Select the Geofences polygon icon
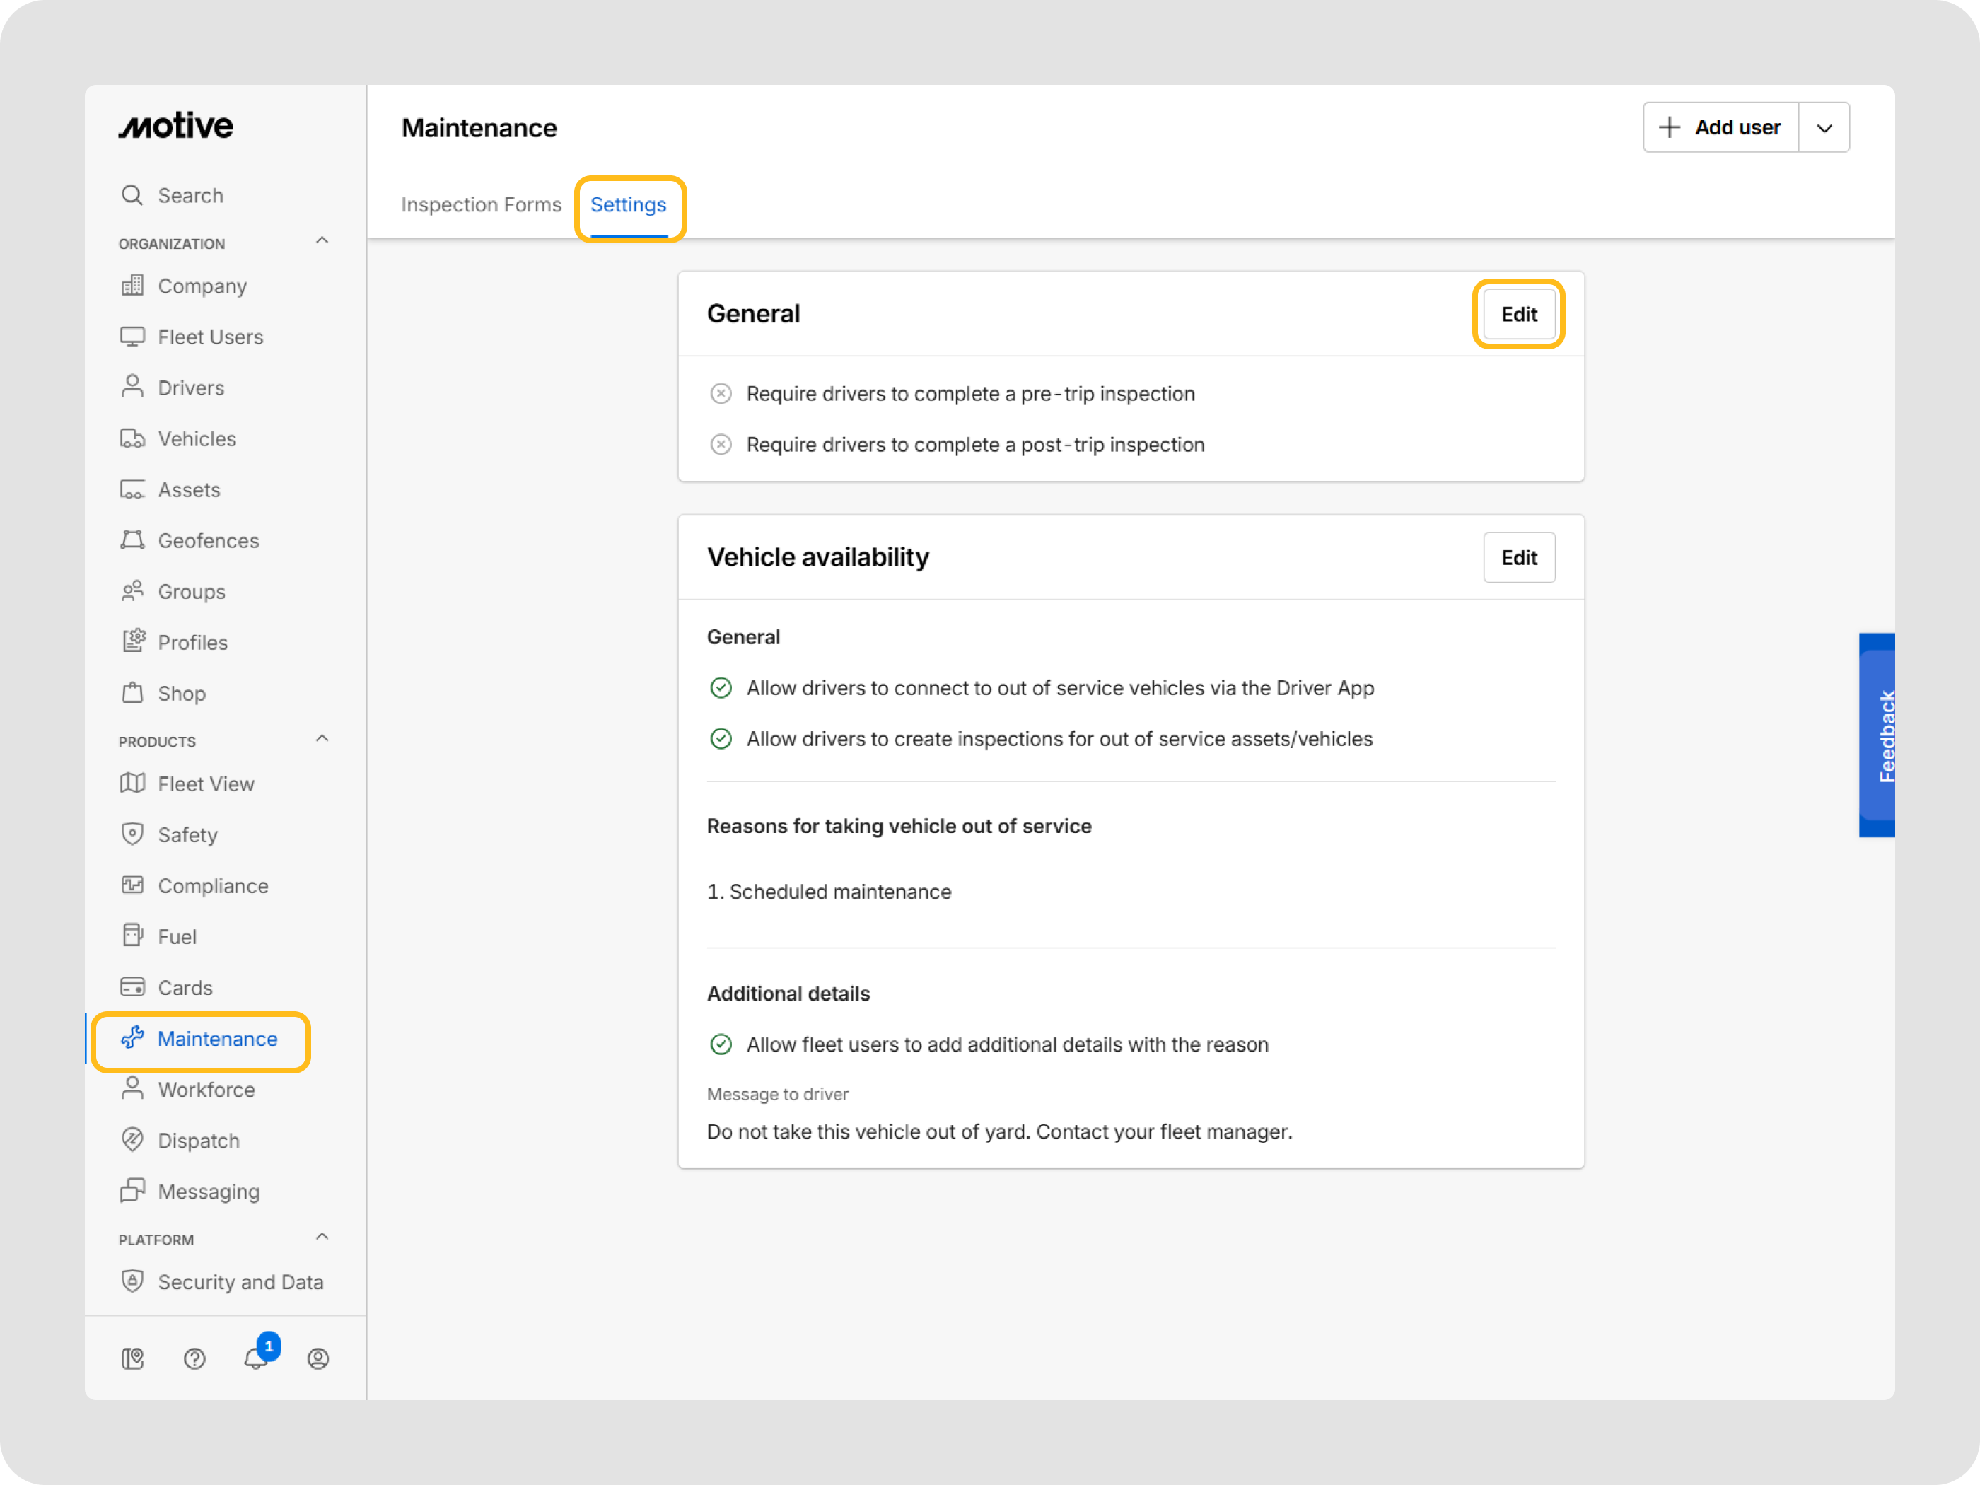 (x=132, y=541)
